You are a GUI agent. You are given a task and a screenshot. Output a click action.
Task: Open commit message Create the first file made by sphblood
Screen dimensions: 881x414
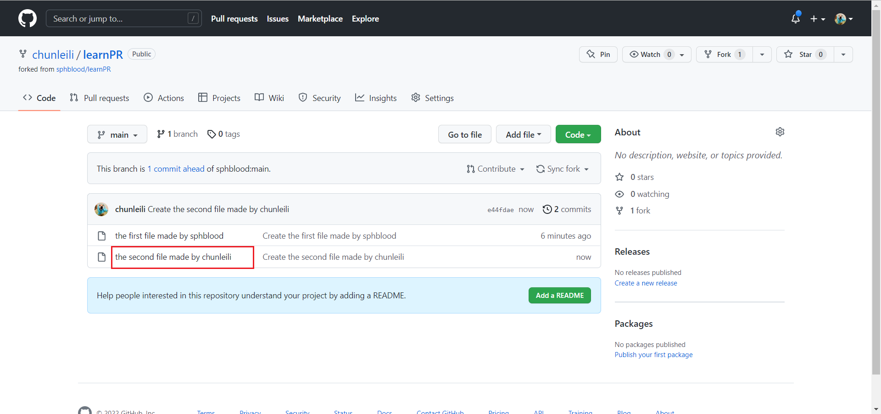[329, 236]
